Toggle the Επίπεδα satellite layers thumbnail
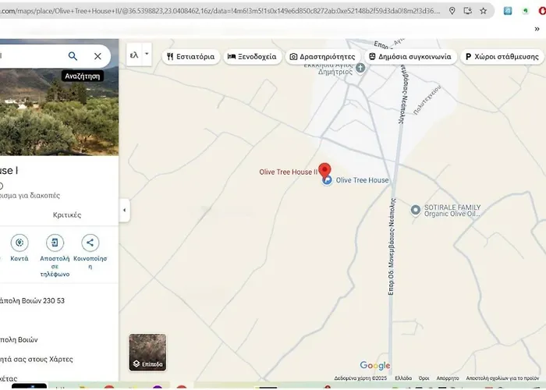Screen dimensions: 546x390 coord(147,351)
